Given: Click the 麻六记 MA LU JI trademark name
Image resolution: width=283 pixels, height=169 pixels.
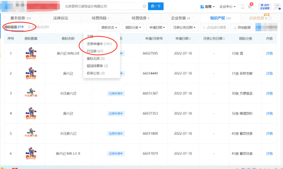Looking at the screenshot, I should click(68, 153).
